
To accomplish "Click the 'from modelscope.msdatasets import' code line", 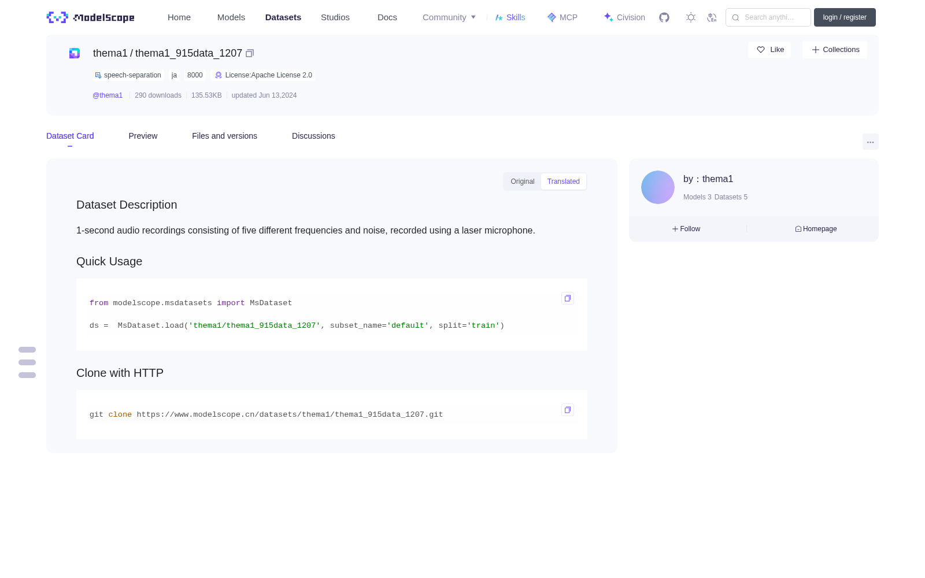I will [191, 303].
